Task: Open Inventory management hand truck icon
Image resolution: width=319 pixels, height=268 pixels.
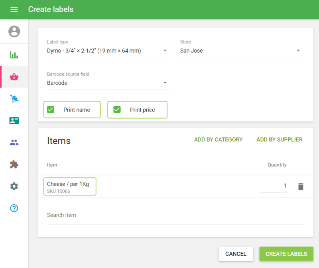Action: coord(14,99)
